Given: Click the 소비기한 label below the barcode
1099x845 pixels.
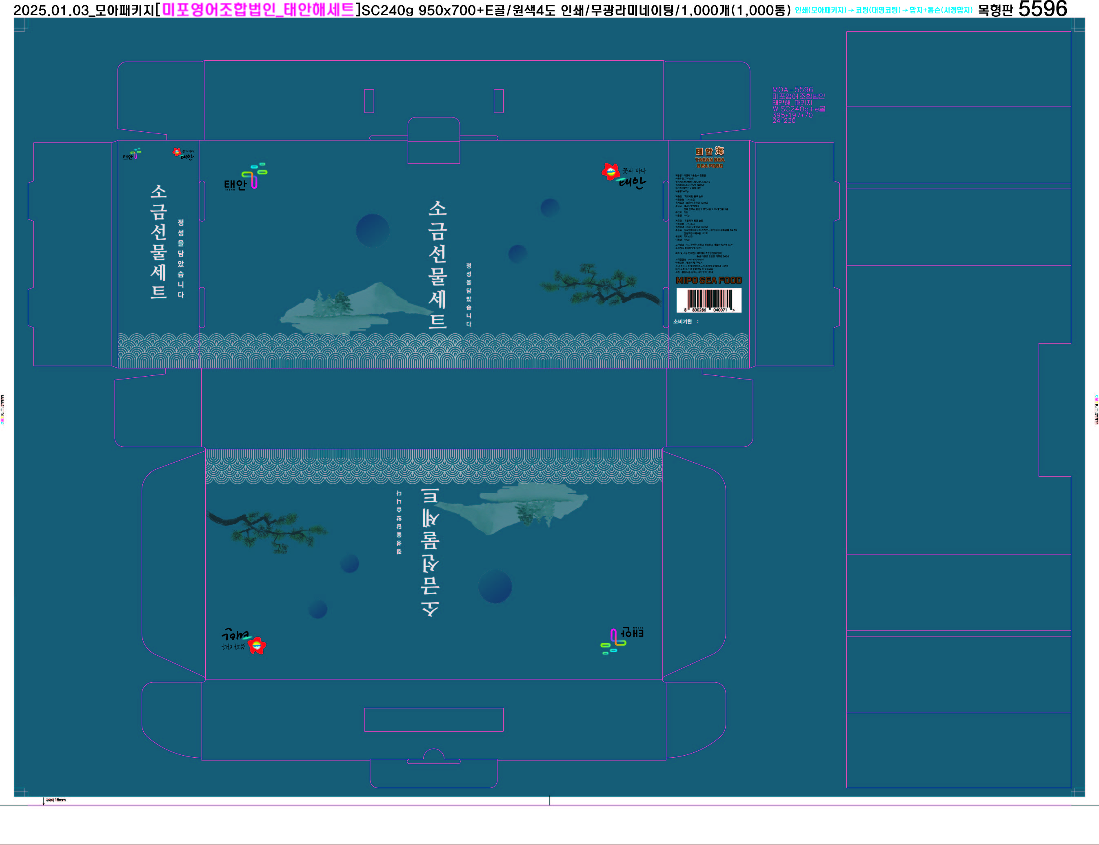Looking at the screenshot, I should tap(682, 322).
